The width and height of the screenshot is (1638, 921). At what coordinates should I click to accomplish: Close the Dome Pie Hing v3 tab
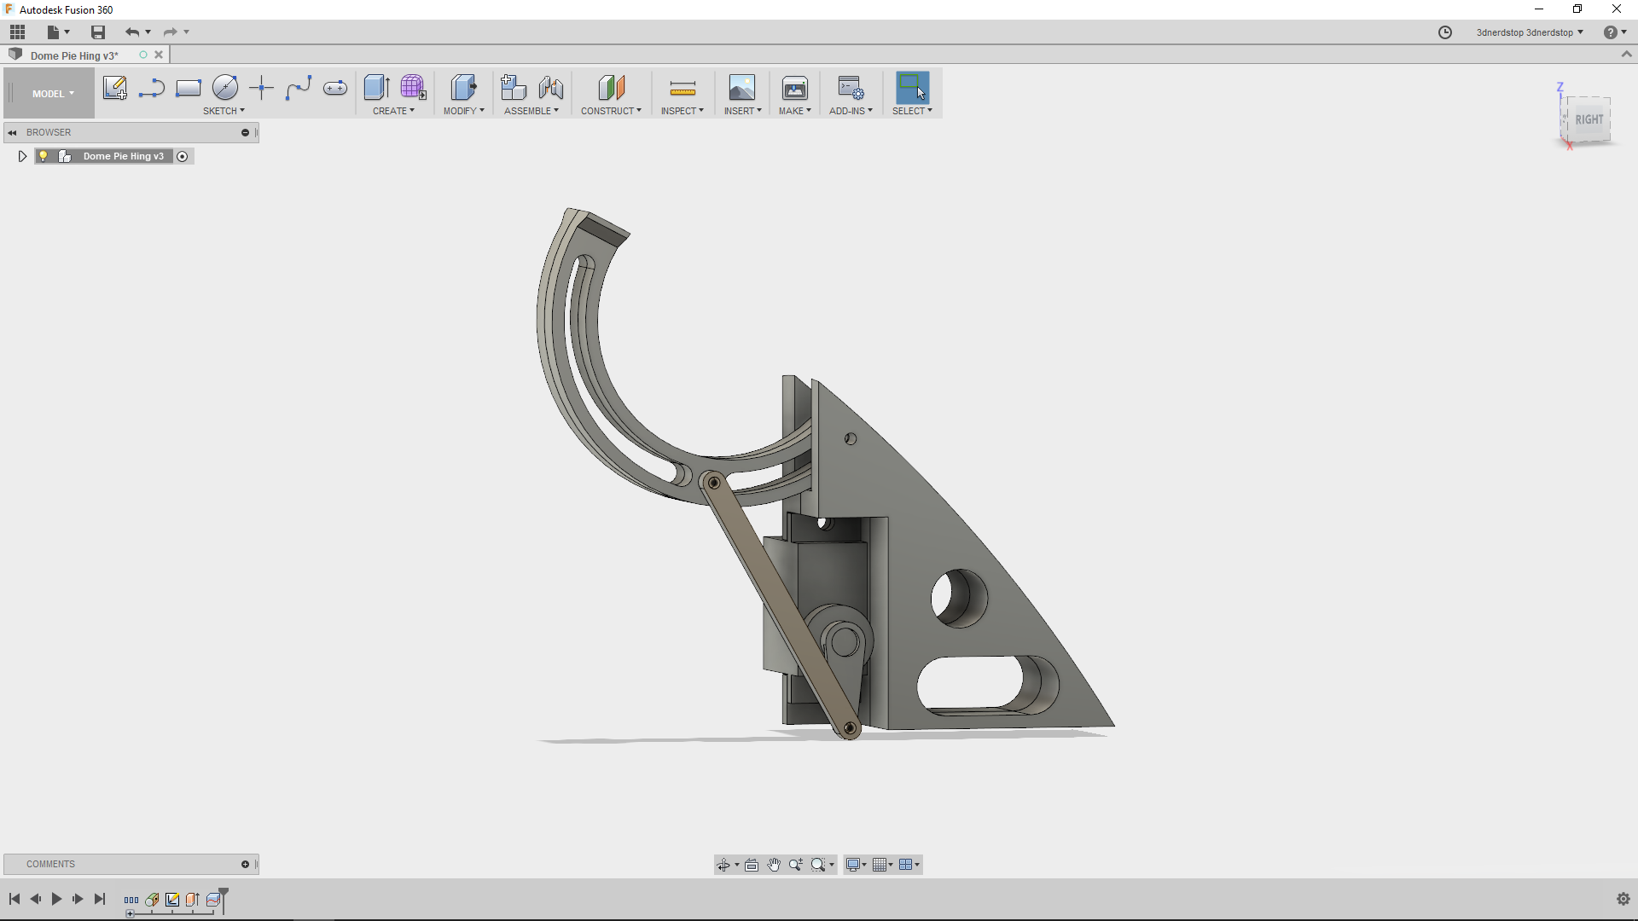(159, 55)
